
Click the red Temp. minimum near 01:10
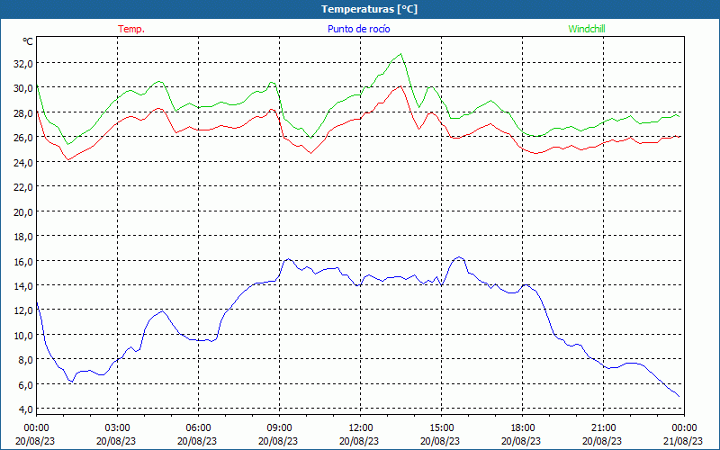(68, 160)
